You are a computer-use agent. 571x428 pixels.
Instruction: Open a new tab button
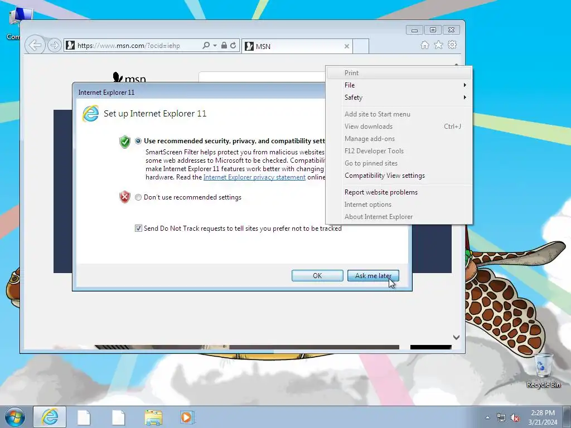coord(361,46)
